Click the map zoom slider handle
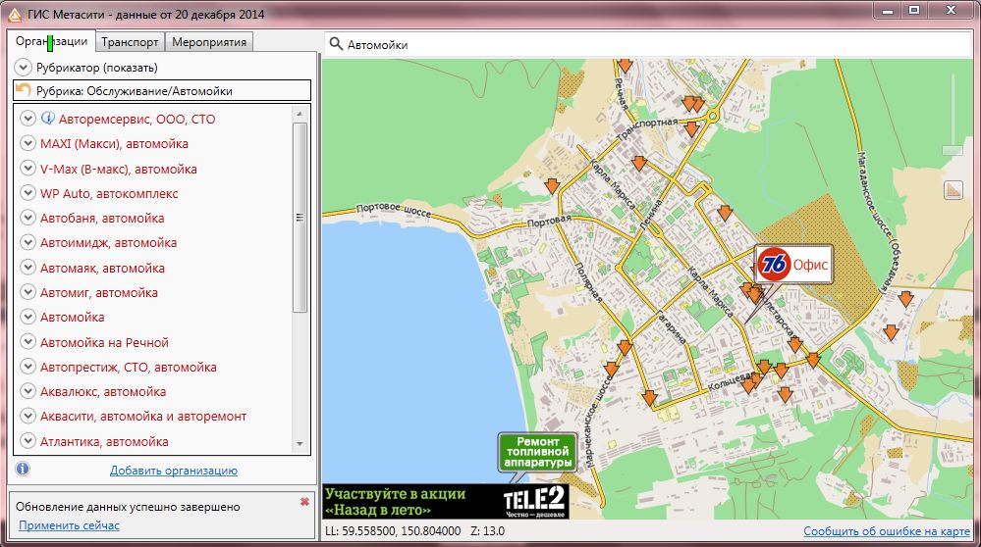The height and width of the screenshot is (547, 981). click(953, 150)
